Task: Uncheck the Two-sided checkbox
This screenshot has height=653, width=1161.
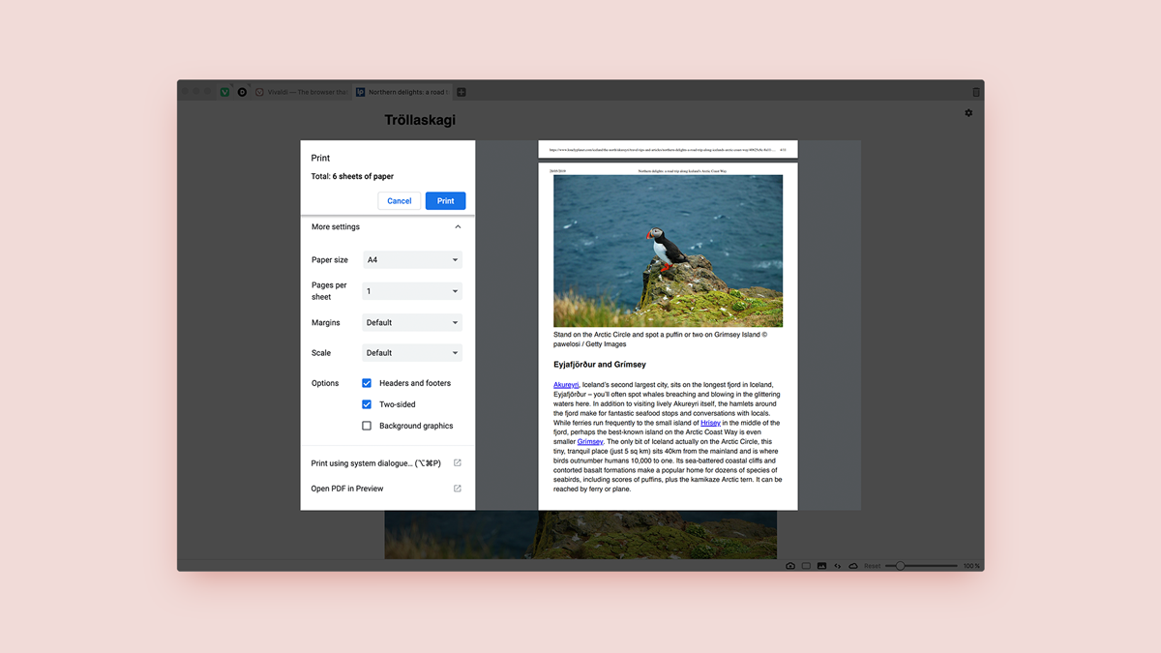Action: (367, 404)
